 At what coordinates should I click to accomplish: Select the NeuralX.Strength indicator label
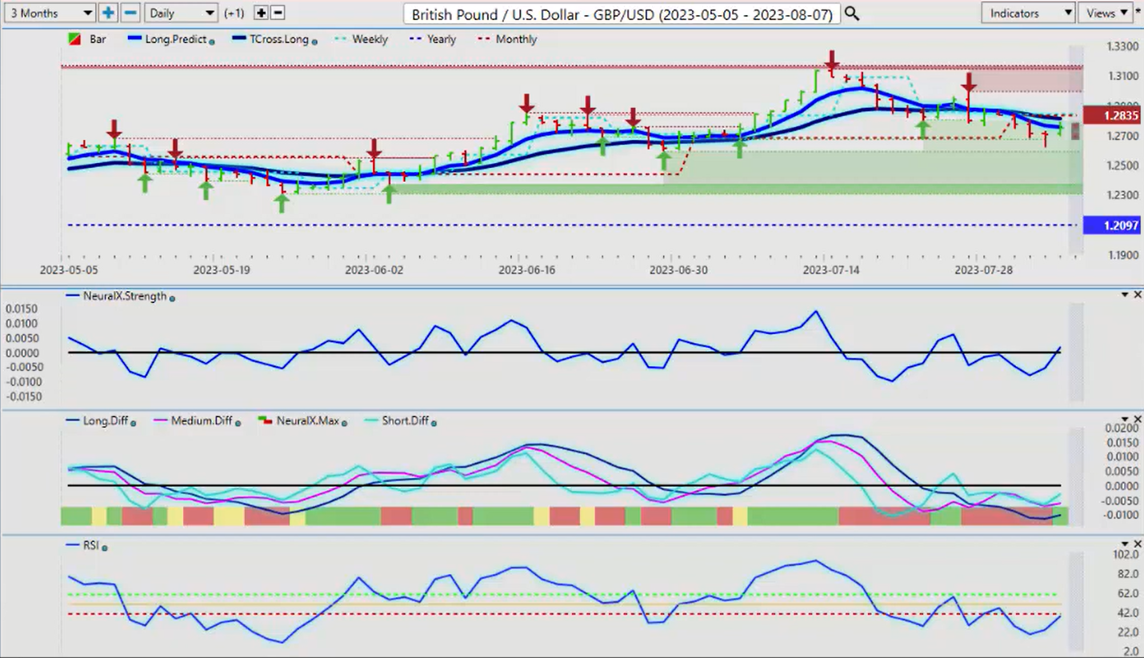click(x=125, y=296)
